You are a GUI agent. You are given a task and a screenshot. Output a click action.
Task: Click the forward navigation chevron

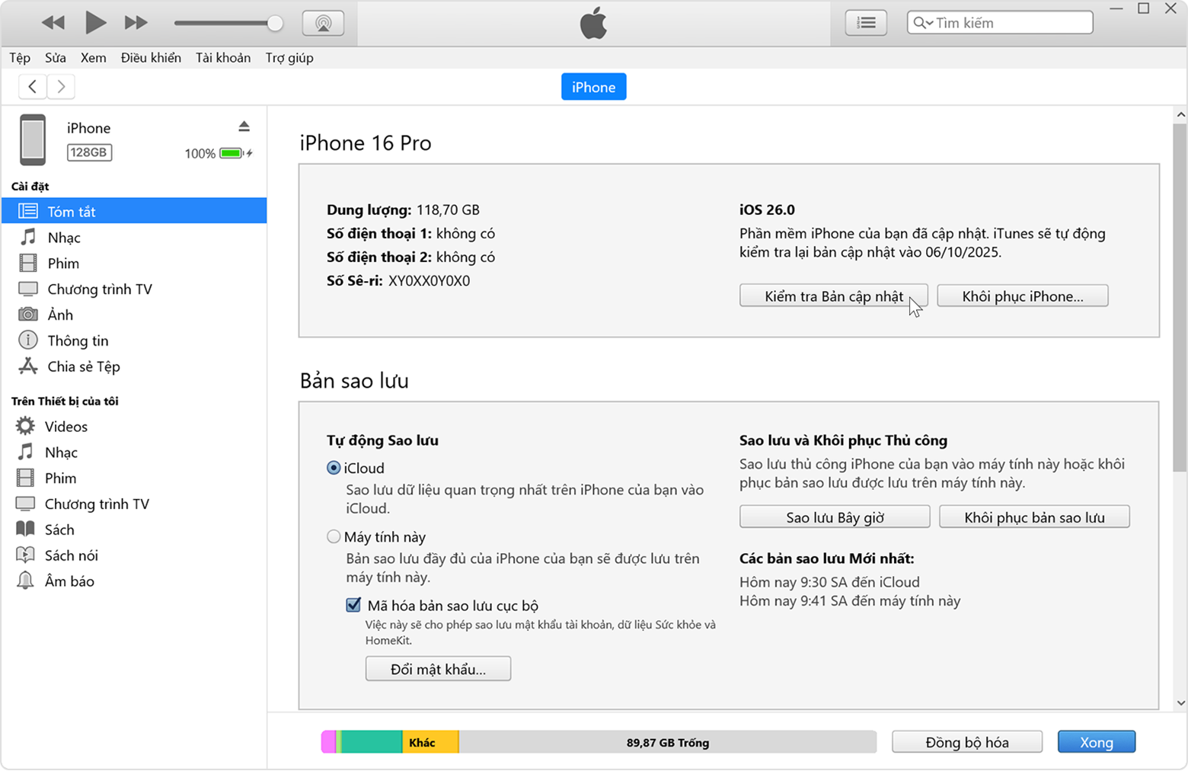tap(60, 86)
